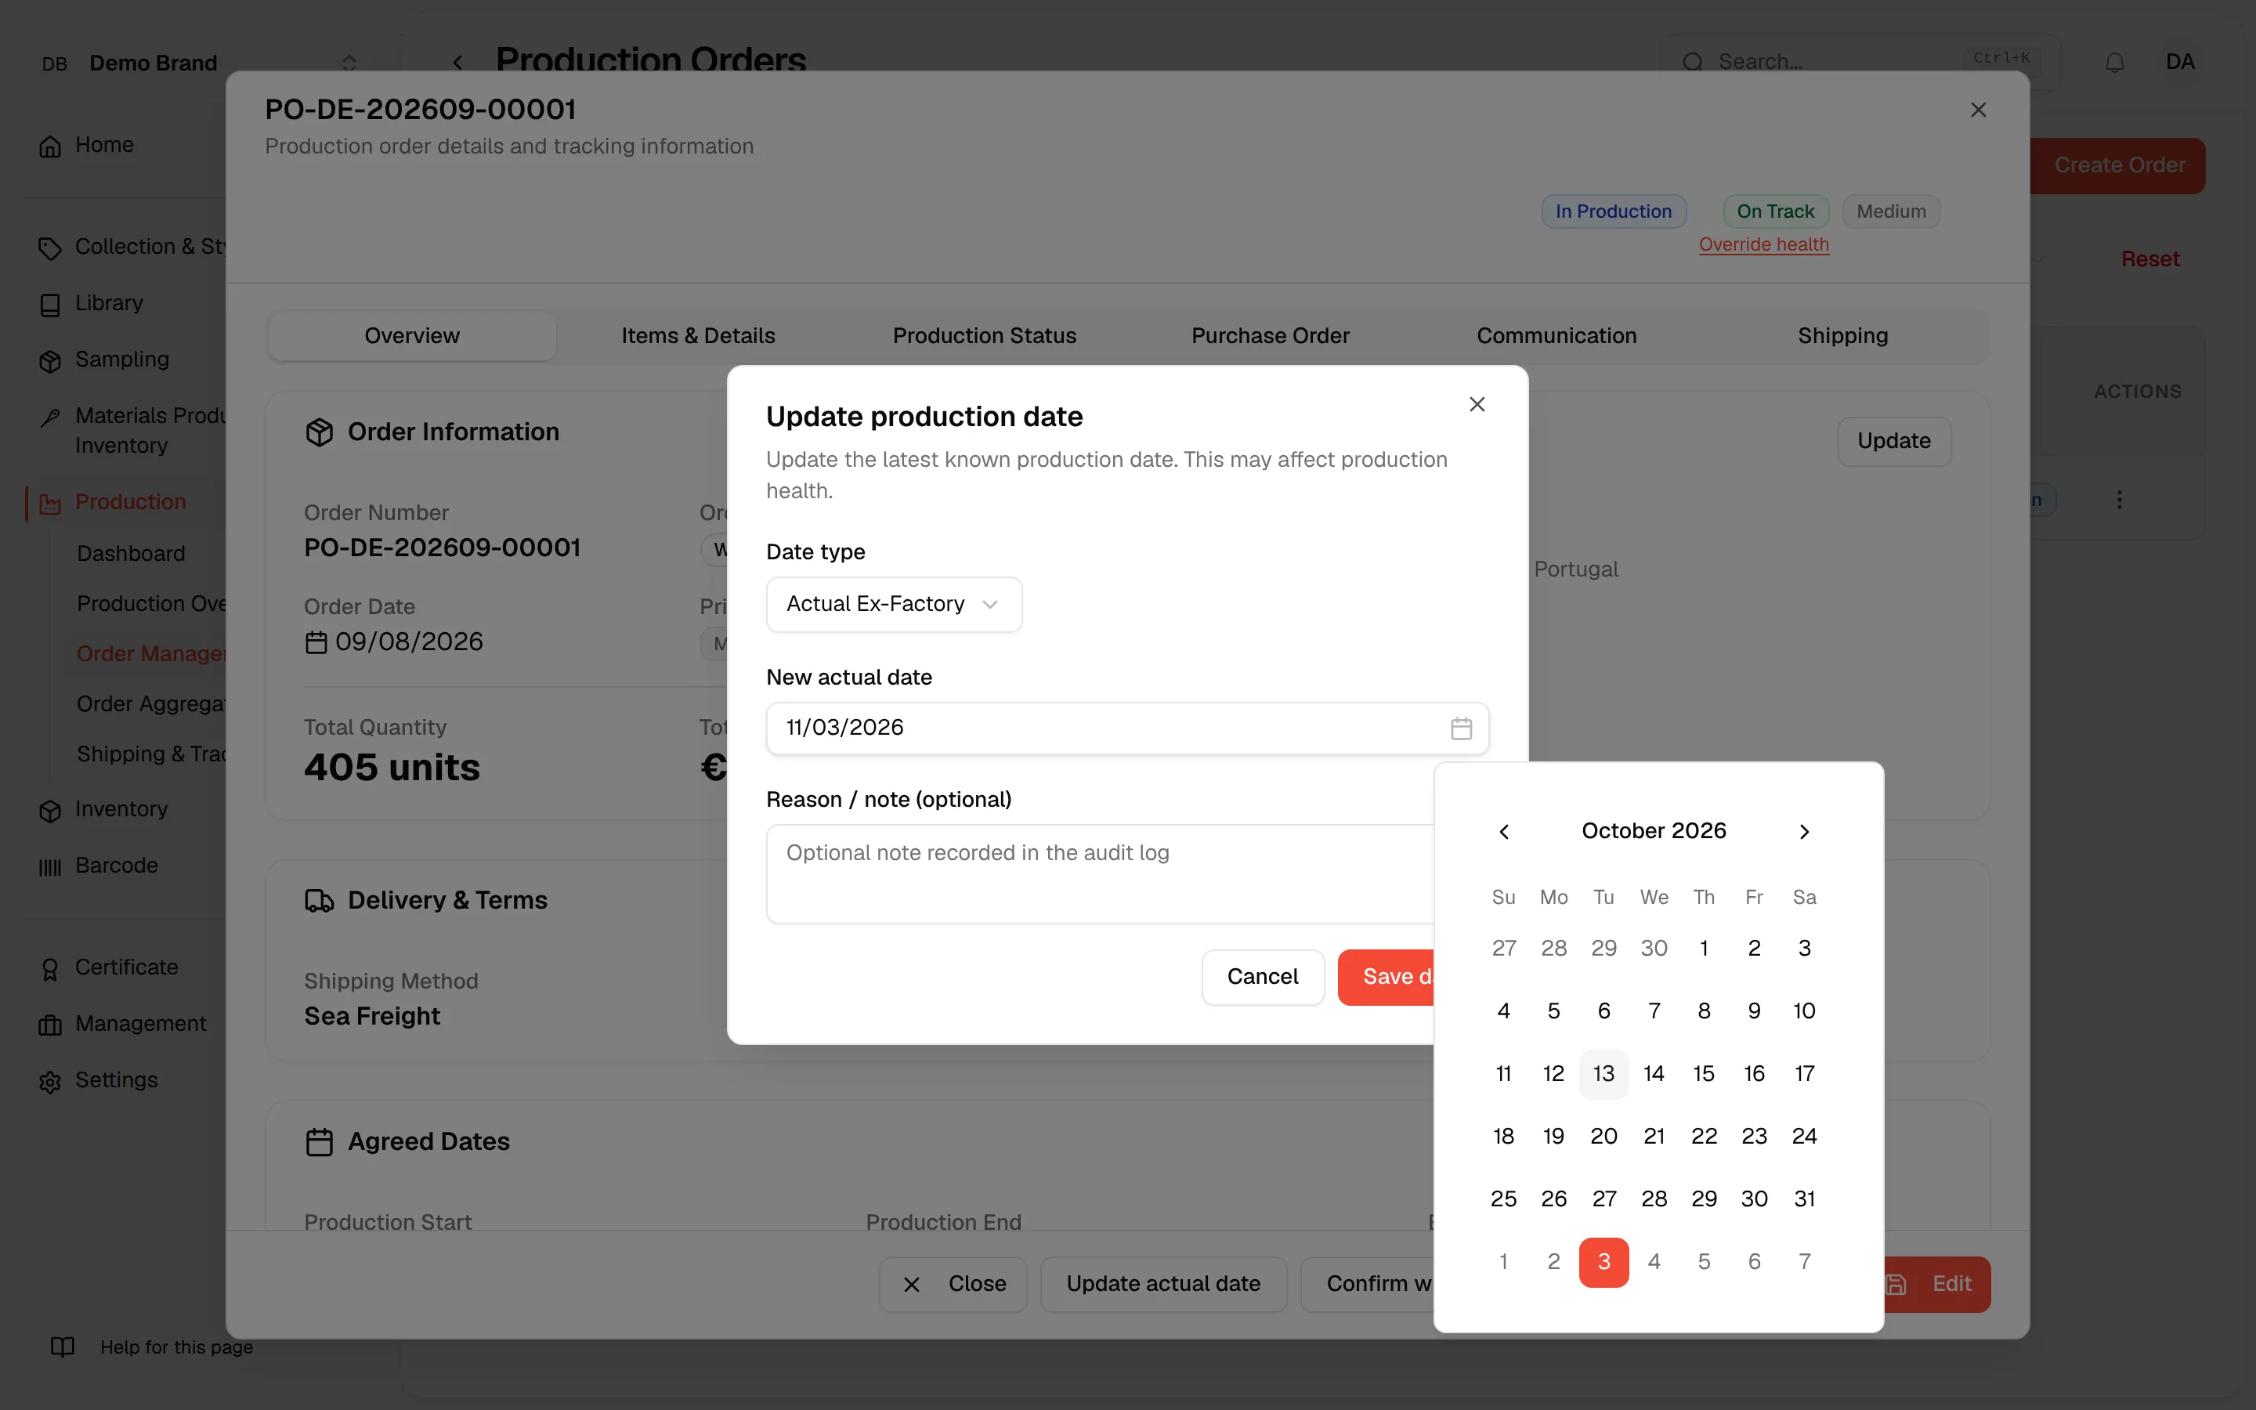Select October 13 in the calendar

[x=1603, y=1073]
